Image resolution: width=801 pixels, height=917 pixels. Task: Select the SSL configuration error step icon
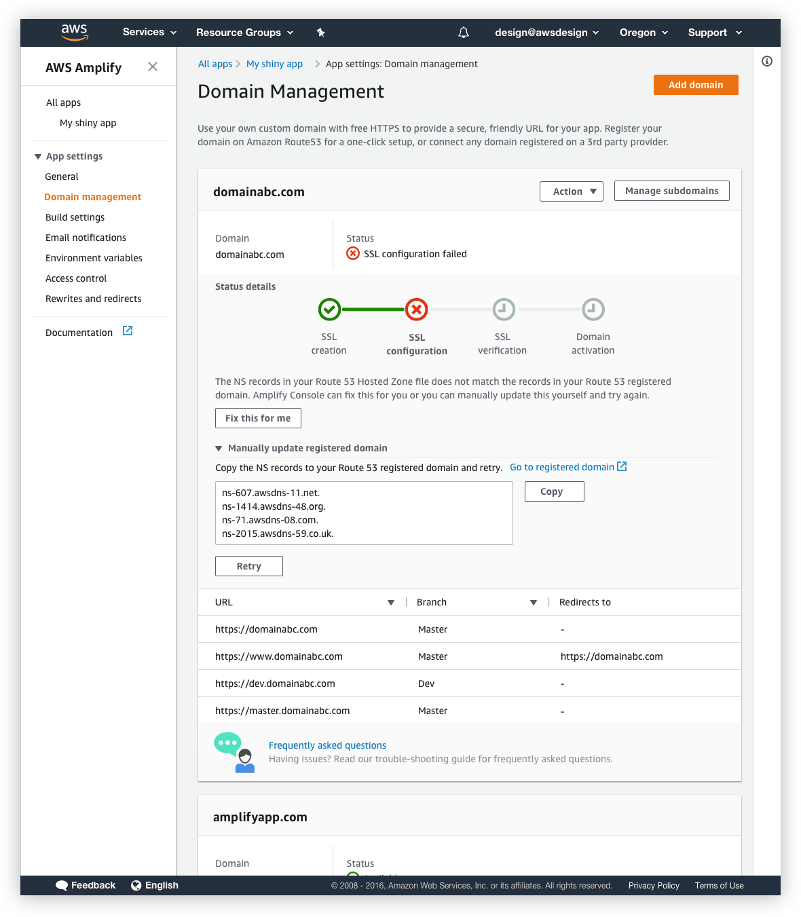coord(417,310)
